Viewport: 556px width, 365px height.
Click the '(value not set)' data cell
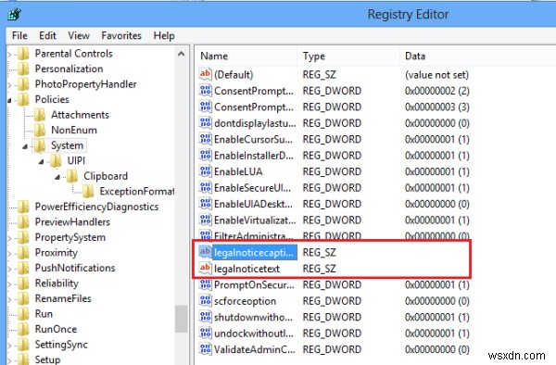[436, 74]
